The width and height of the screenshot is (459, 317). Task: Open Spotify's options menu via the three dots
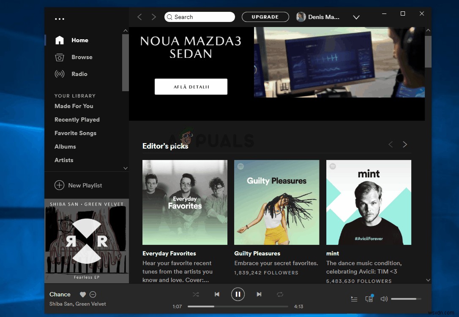click(x=60, y=19)
